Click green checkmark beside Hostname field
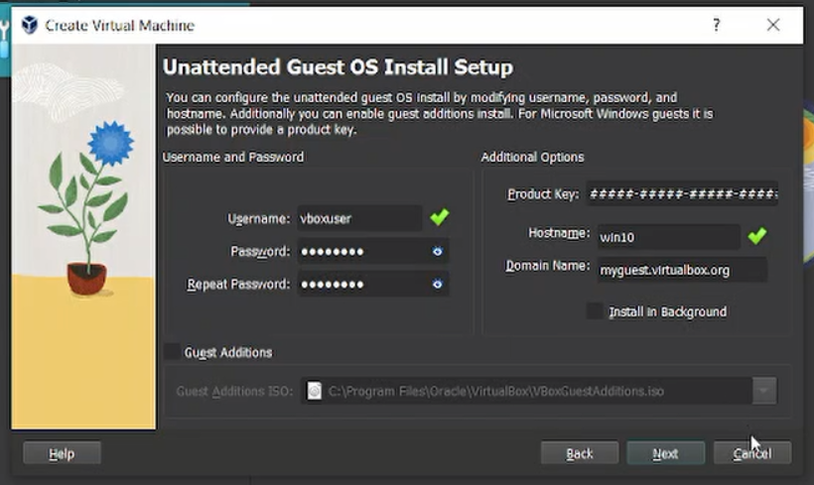The height and width of the screenshot is (485, 814). point(756,236)
